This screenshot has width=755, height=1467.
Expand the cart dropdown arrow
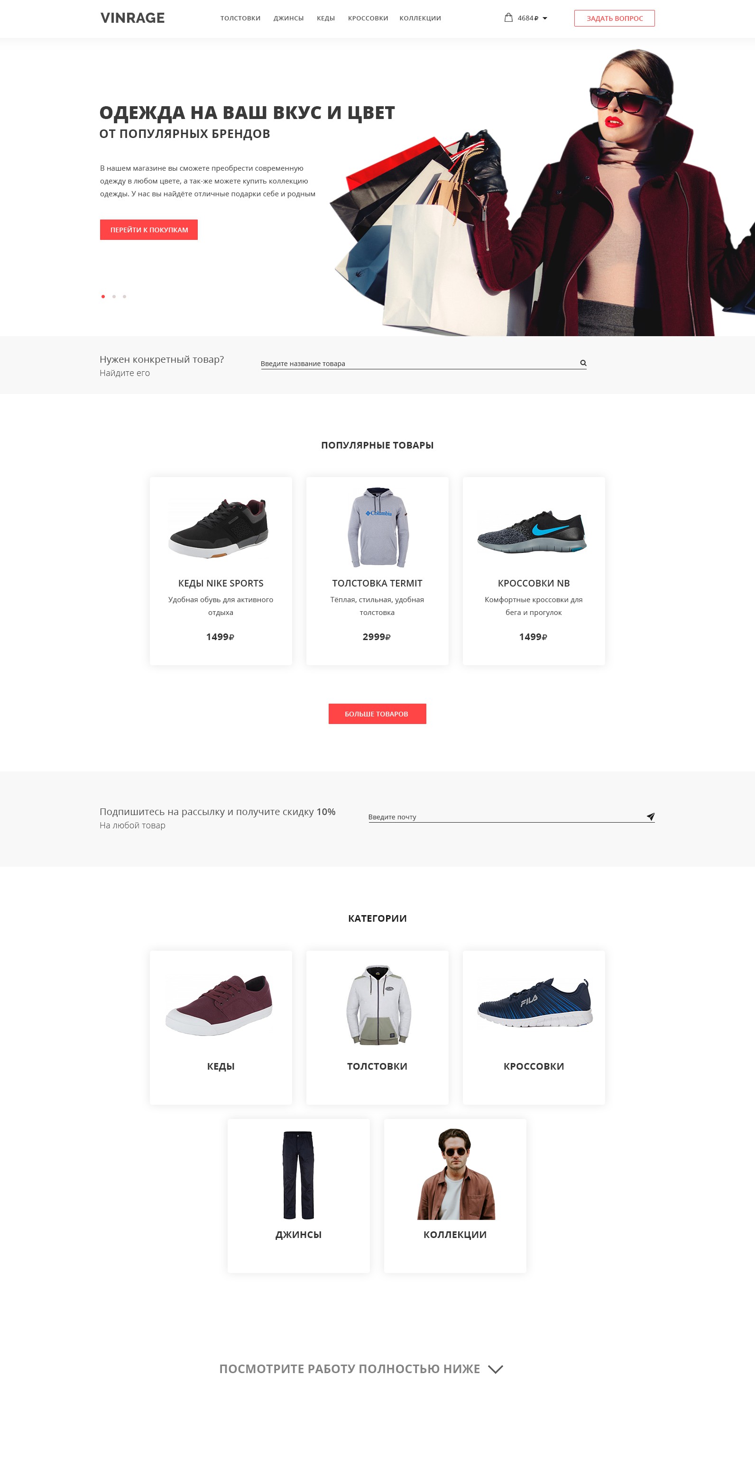[545, 18]
